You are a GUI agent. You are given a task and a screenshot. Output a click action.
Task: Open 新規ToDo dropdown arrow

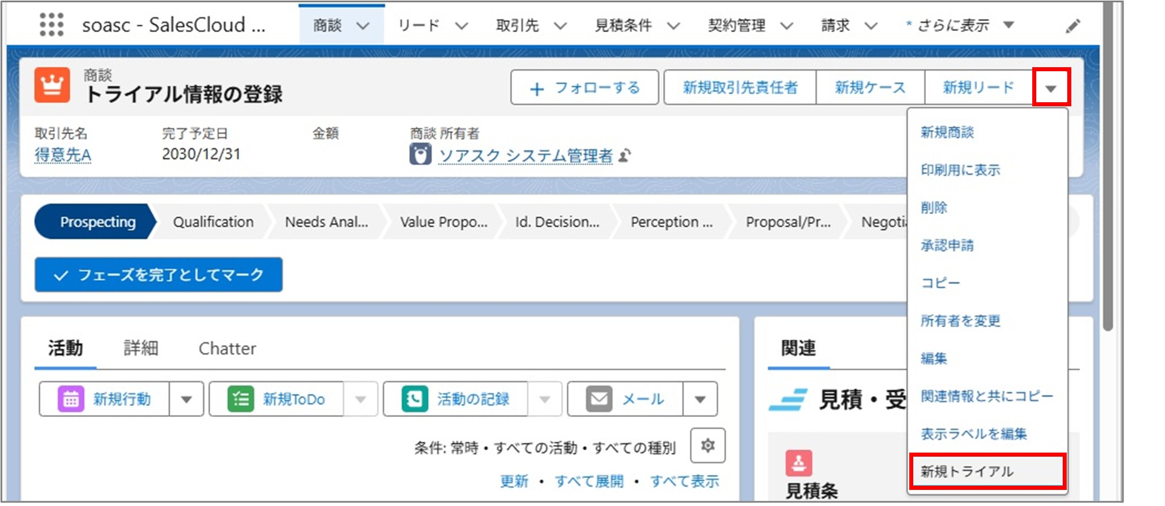tap(360, 399)
